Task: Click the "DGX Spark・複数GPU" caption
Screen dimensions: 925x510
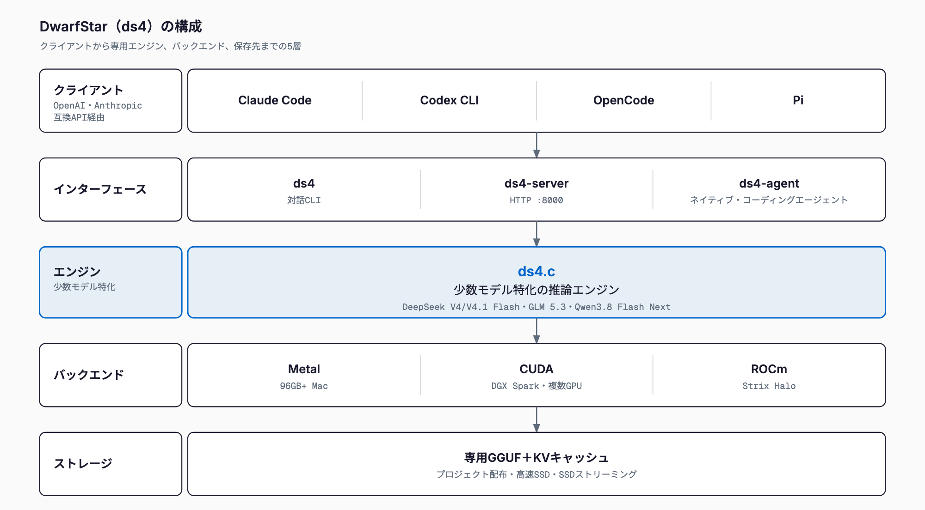Action: pyautogui.click(x=536, y=386)
